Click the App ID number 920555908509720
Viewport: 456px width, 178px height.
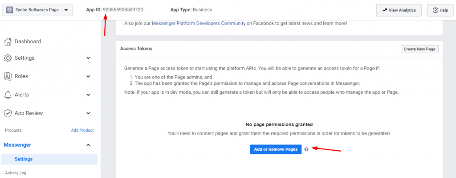click(123, 10)
